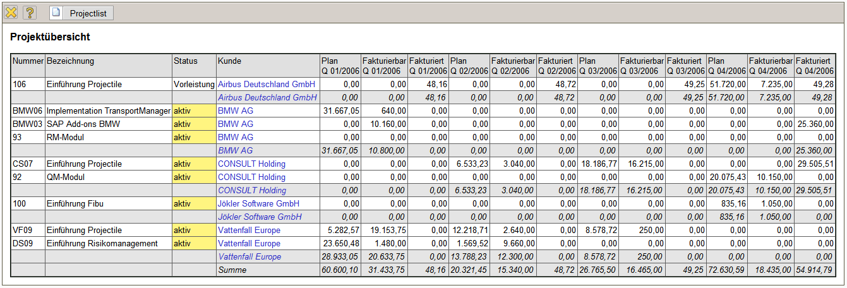Open italic Airbus Deutschland GmbH subtotal link

tap(267, 97)
